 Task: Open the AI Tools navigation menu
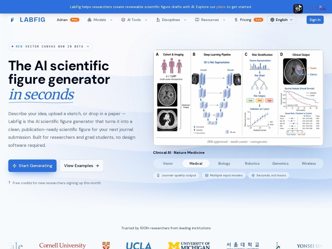[134, 20]
